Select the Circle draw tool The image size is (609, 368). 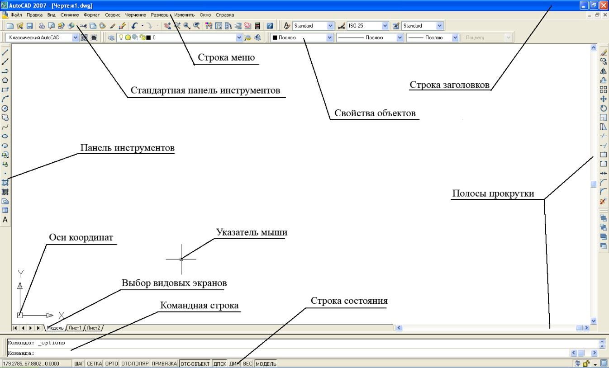(5, 108)
